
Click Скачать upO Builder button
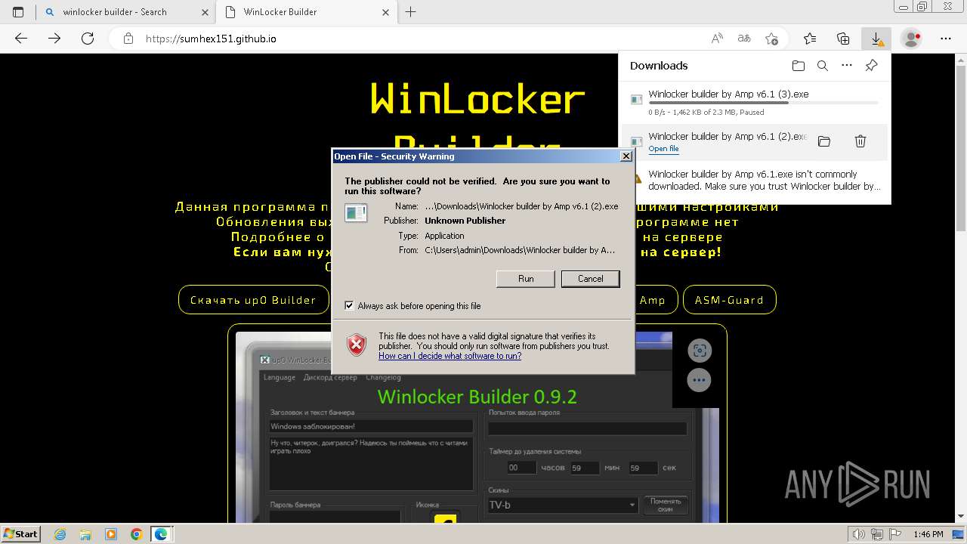[x=253, y=300]
